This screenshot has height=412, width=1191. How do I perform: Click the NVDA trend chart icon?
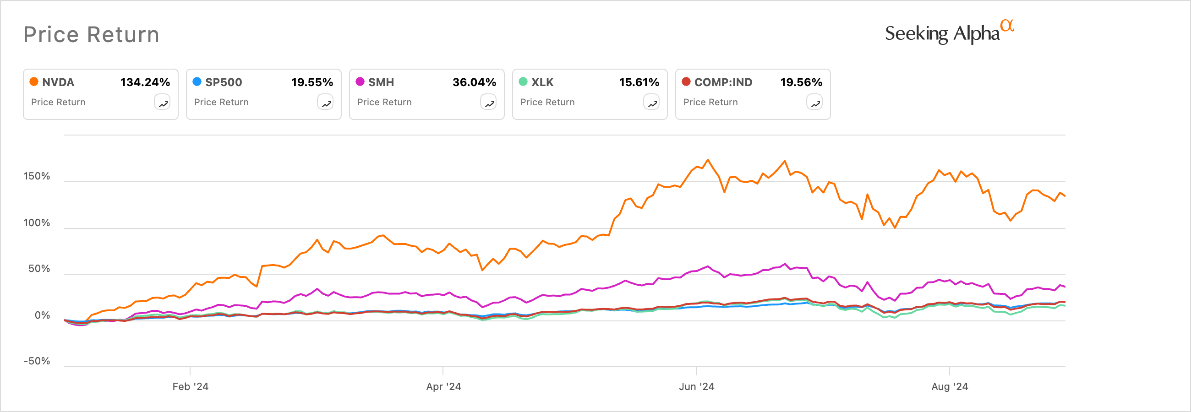coord(162,103)
